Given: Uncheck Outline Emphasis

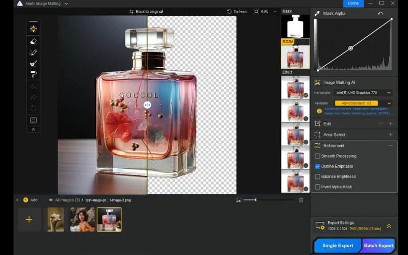Looking at the screenshot, I should pyautogui.click(x=318, y=166).
